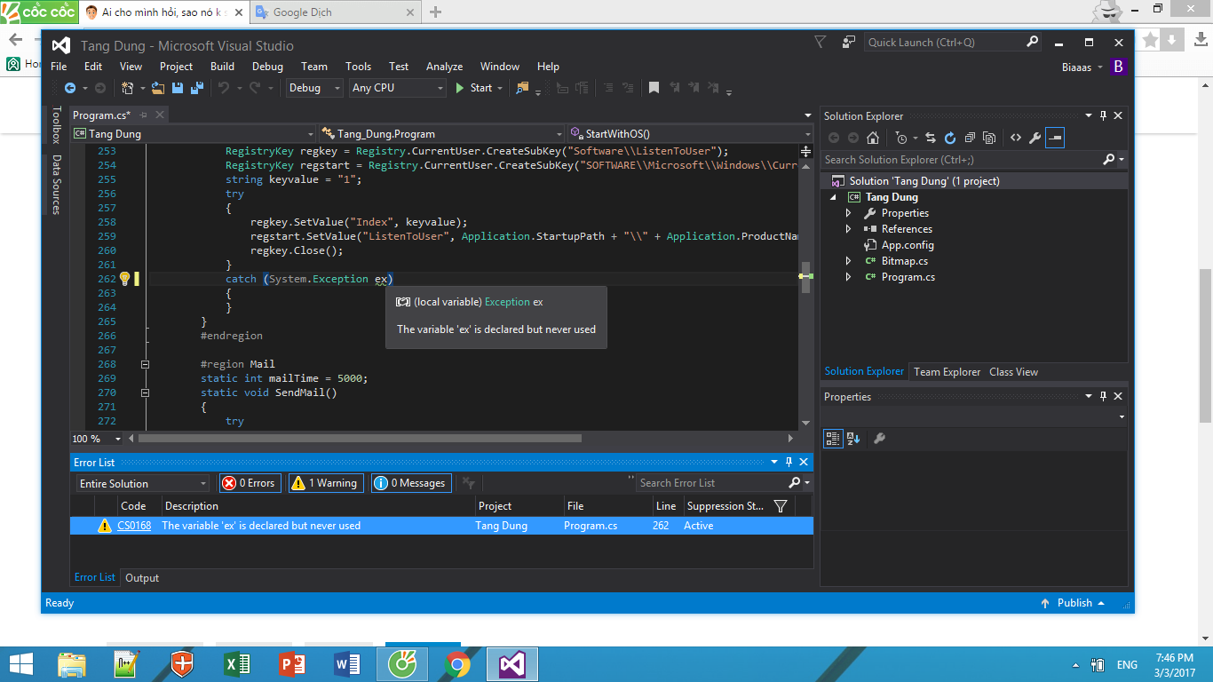This screenshot has width=1213, height=682.
Task: Click the lightbulb quick action on line 262
Action: coord(125,279)
